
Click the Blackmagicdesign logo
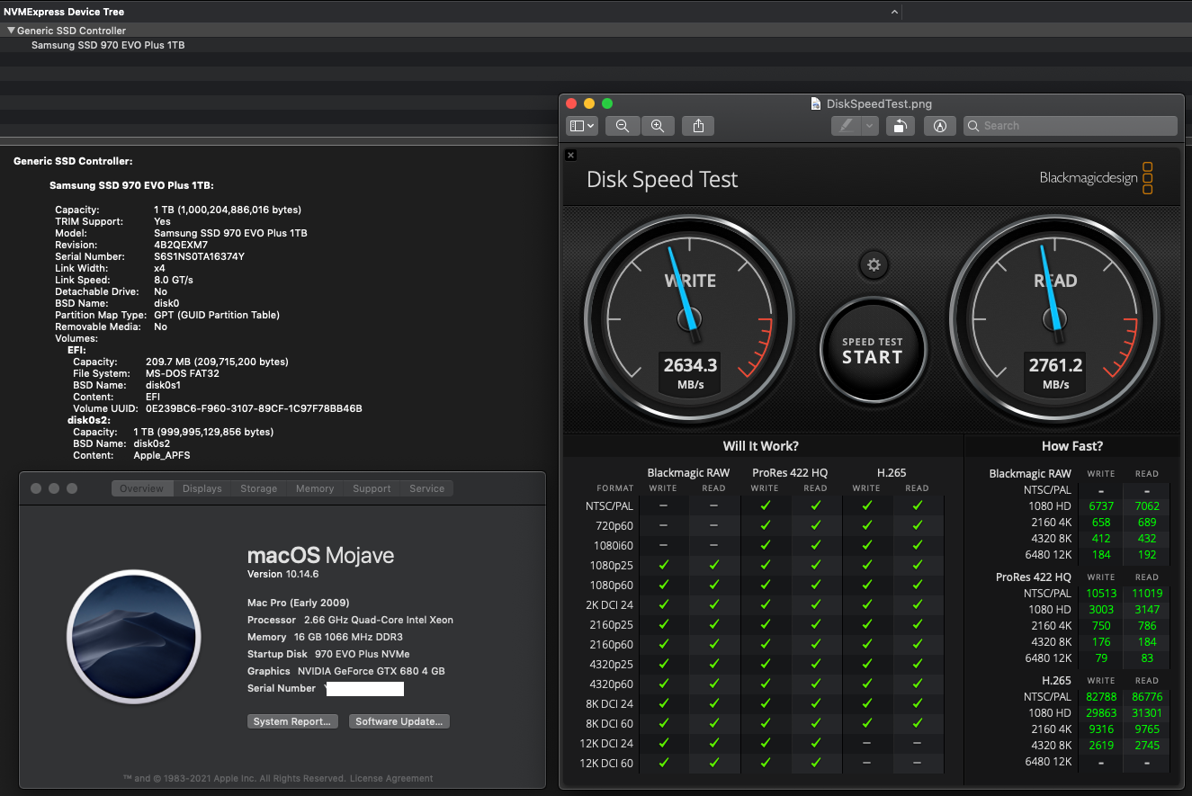1097,178
